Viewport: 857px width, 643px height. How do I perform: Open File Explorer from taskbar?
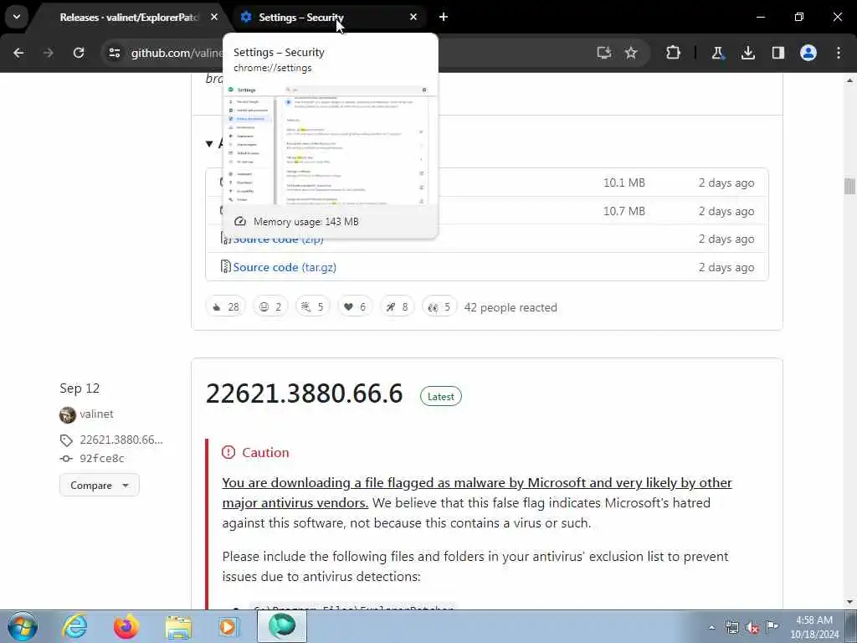coord(178,626)
